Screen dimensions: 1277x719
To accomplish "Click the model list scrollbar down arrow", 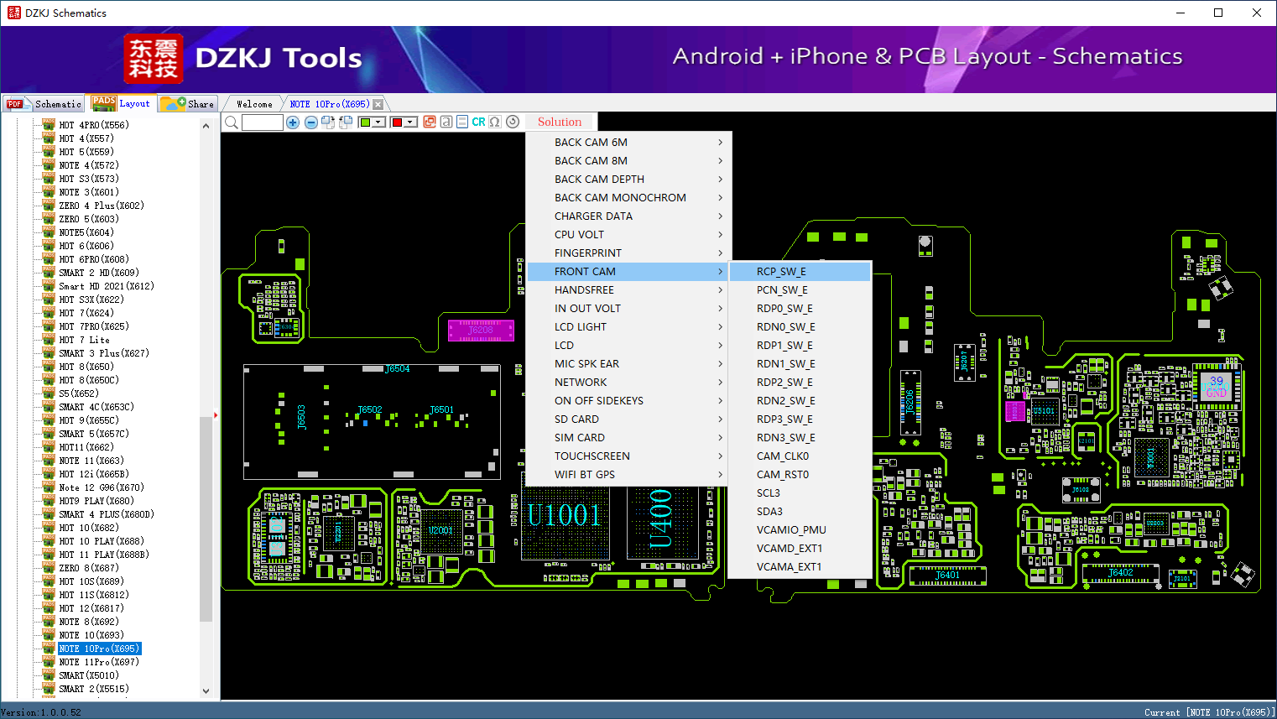I will tap(206, 691).
